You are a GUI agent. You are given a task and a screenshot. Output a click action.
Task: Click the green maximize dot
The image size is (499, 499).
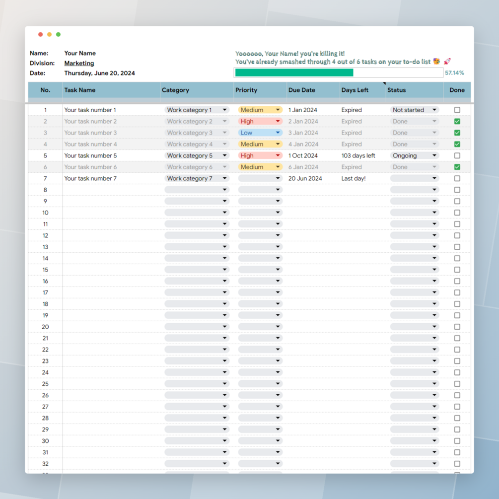58,34
